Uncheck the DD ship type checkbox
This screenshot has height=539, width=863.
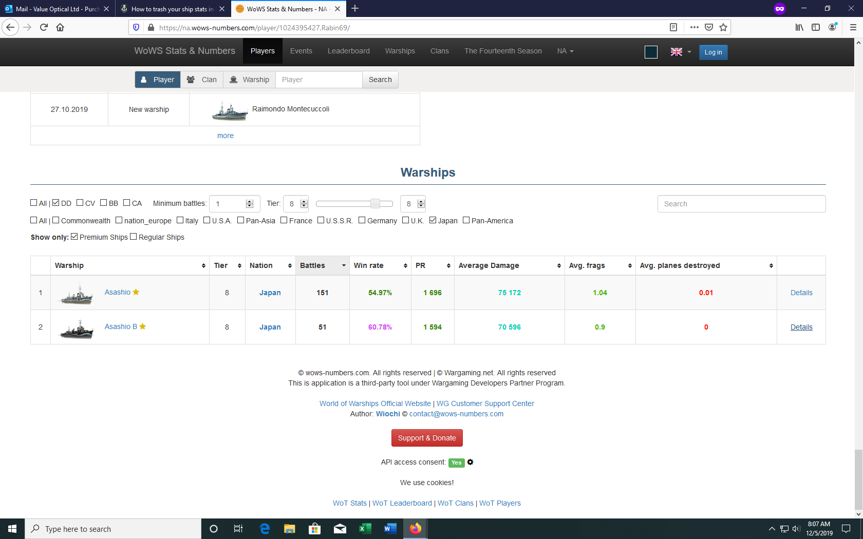(x=56, y=203)
